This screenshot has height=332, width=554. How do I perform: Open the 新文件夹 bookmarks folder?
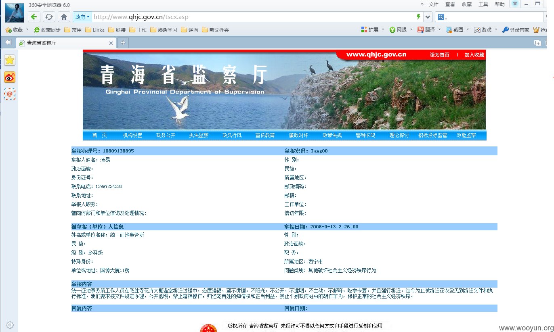[x=216, y=30]
